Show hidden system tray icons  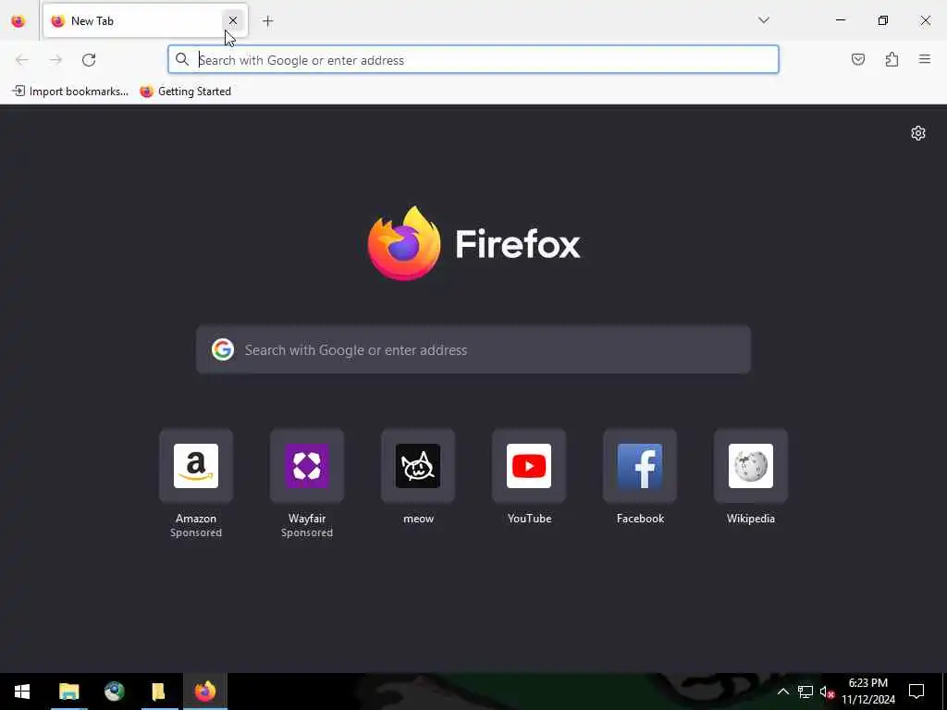point(782,692)
